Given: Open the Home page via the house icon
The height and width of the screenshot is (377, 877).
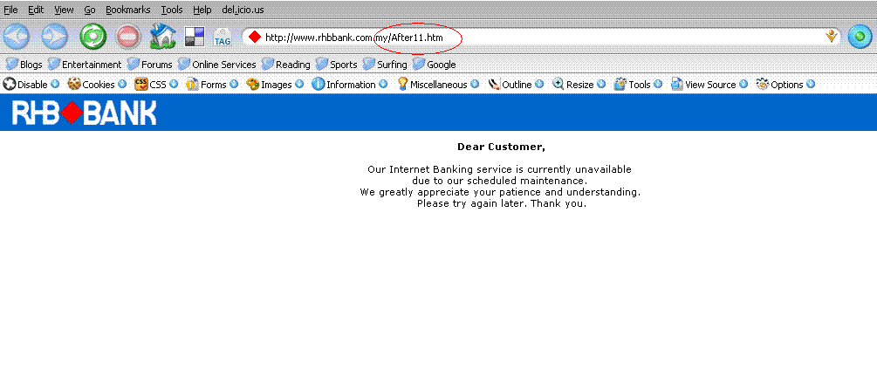Looking at the screenshot, I should point(163,37).
